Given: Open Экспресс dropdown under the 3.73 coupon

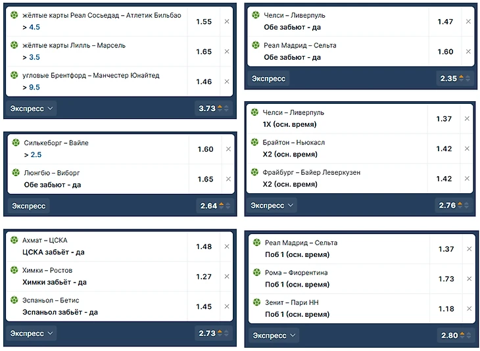Looking at the screenshot, I should coord(31,108).
